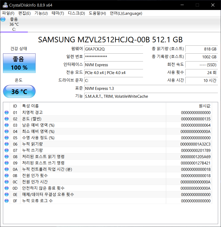
Task: Click status orb for ID 05 수명 사용 정도
Action: pyautogui.click(x=7, y=138)
